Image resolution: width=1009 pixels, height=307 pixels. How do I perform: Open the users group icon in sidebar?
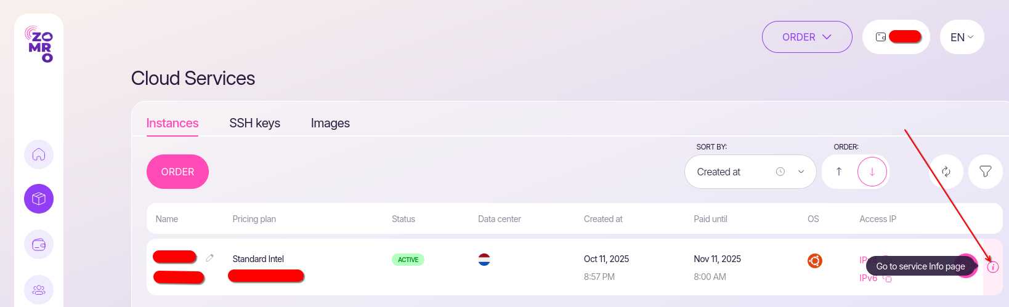pos(39,290)
